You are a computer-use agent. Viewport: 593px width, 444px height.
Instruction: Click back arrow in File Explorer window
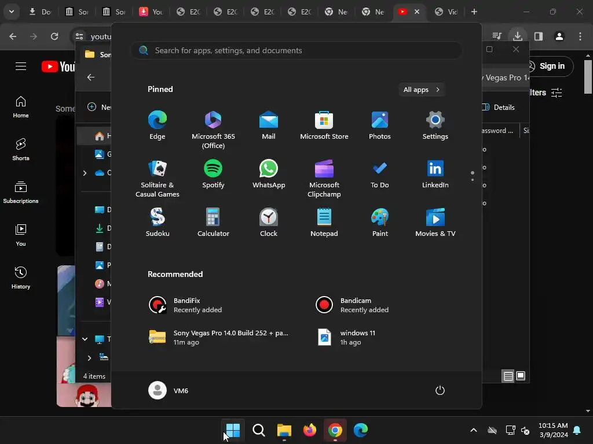pos(91,77)
